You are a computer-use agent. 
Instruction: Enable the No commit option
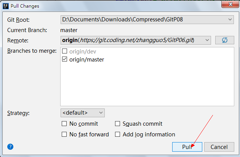click(x=64, y=123)
